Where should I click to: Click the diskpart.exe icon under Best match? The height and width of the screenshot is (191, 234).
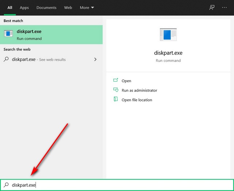click(8, 34)
